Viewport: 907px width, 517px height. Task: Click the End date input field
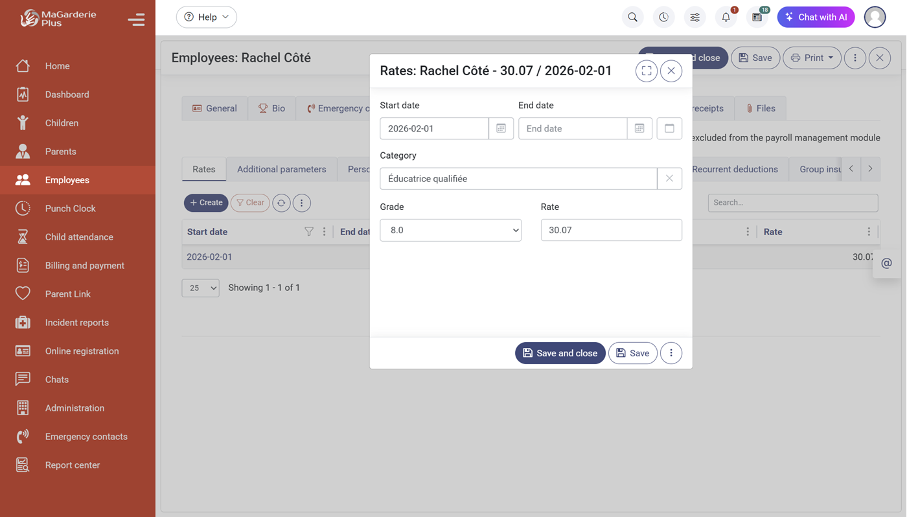tap(573, 128)
